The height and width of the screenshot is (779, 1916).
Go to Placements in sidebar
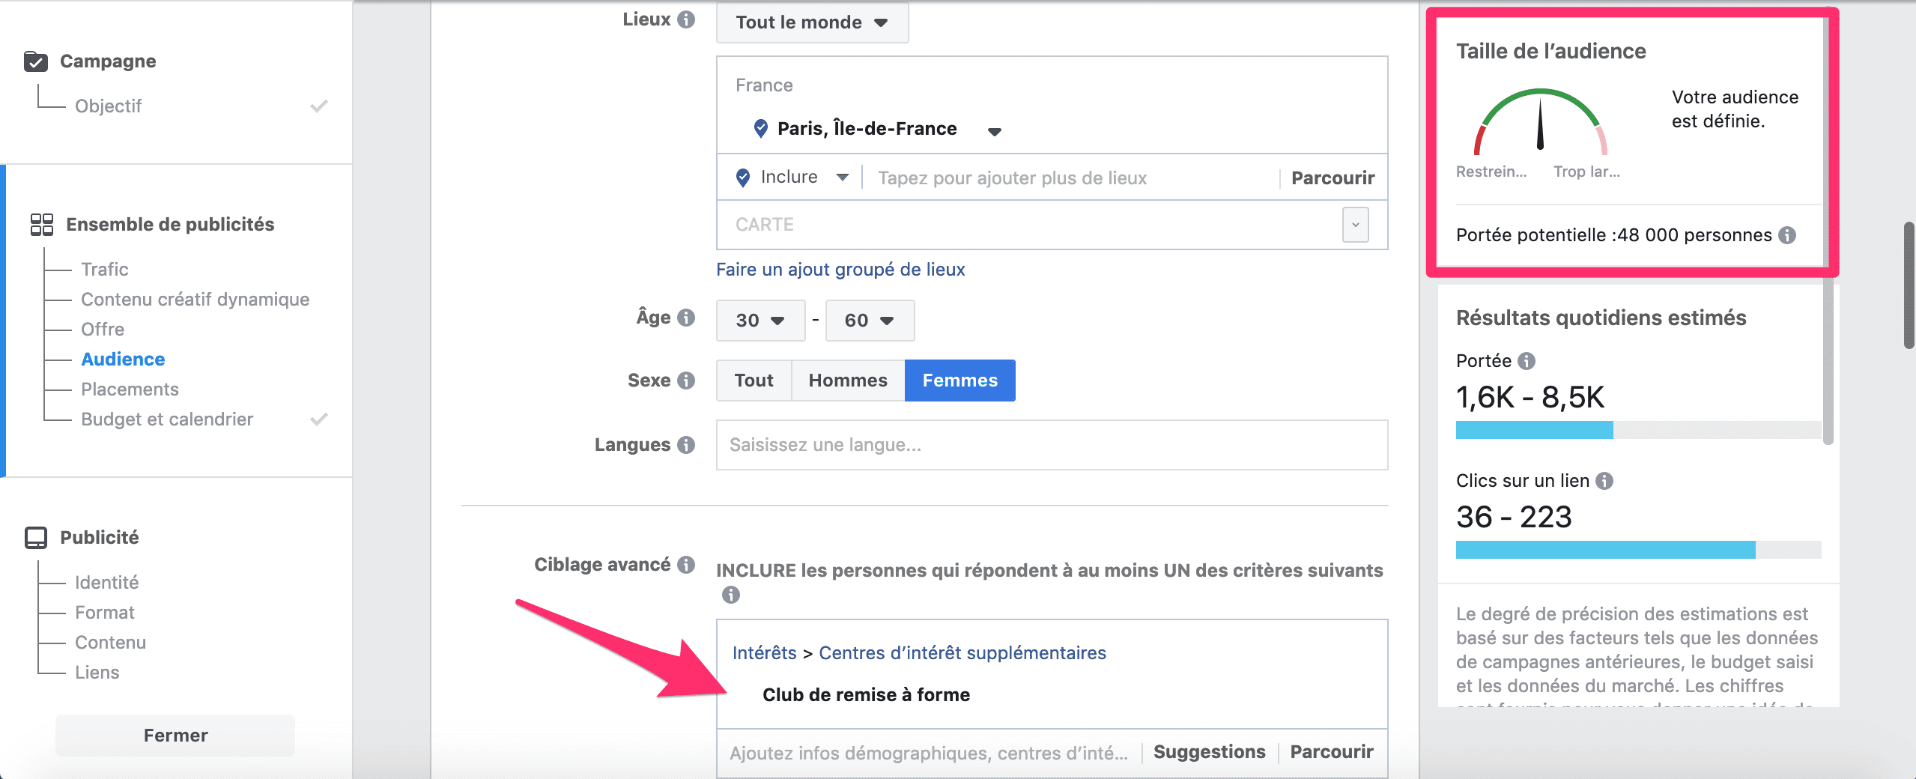click(130, 389)
